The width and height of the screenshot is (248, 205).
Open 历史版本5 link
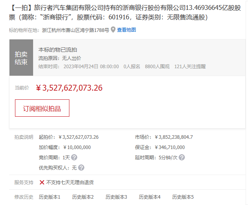coord(183,197)
